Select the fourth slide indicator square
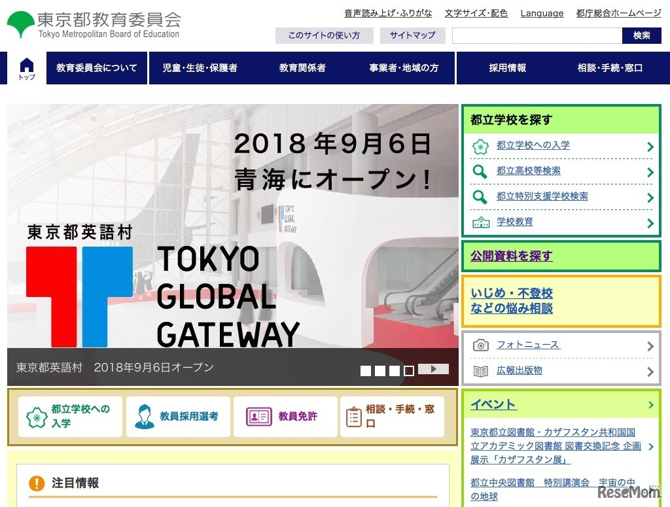670x507 pixels. [x=409, y=371]
